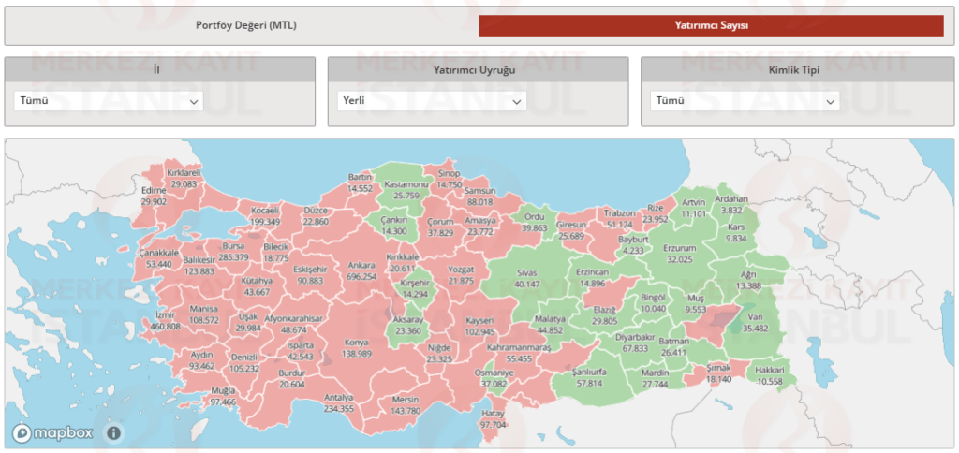Click Uşak province 29.984

(x=247, y=323)
